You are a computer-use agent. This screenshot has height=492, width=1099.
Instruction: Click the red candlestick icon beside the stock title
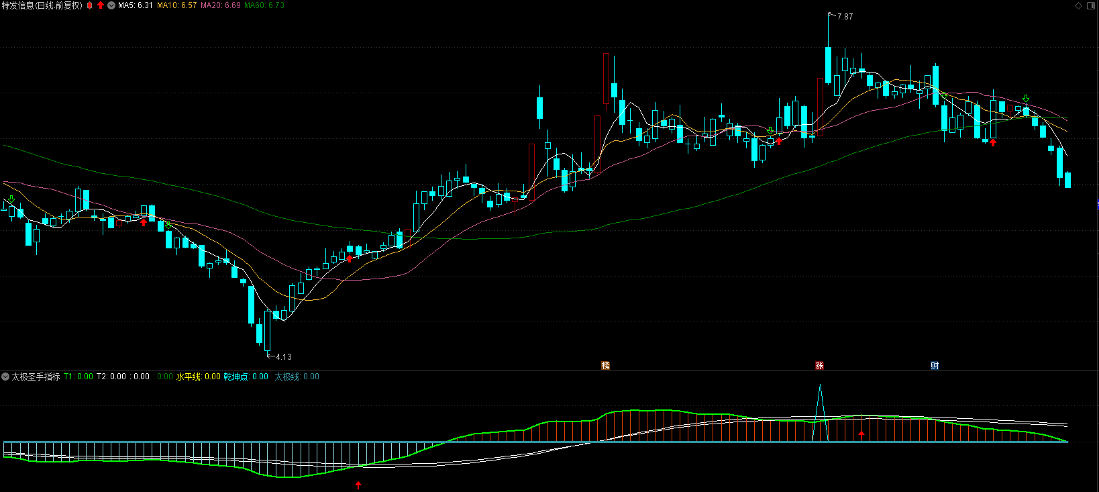click(90, 5)
